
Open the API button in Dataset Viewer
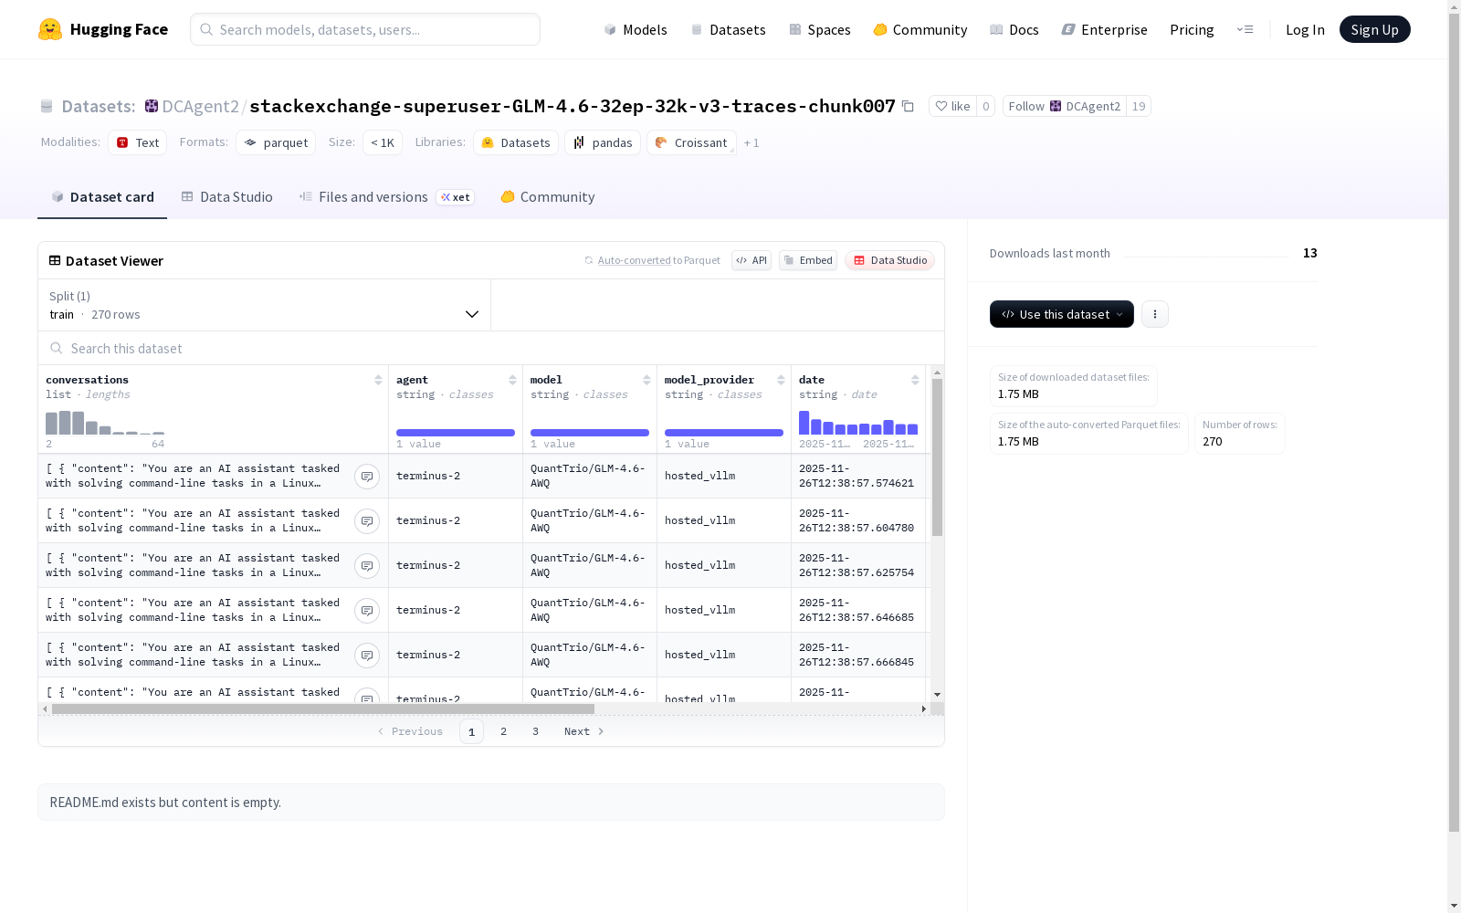click(x=752, y=260)
